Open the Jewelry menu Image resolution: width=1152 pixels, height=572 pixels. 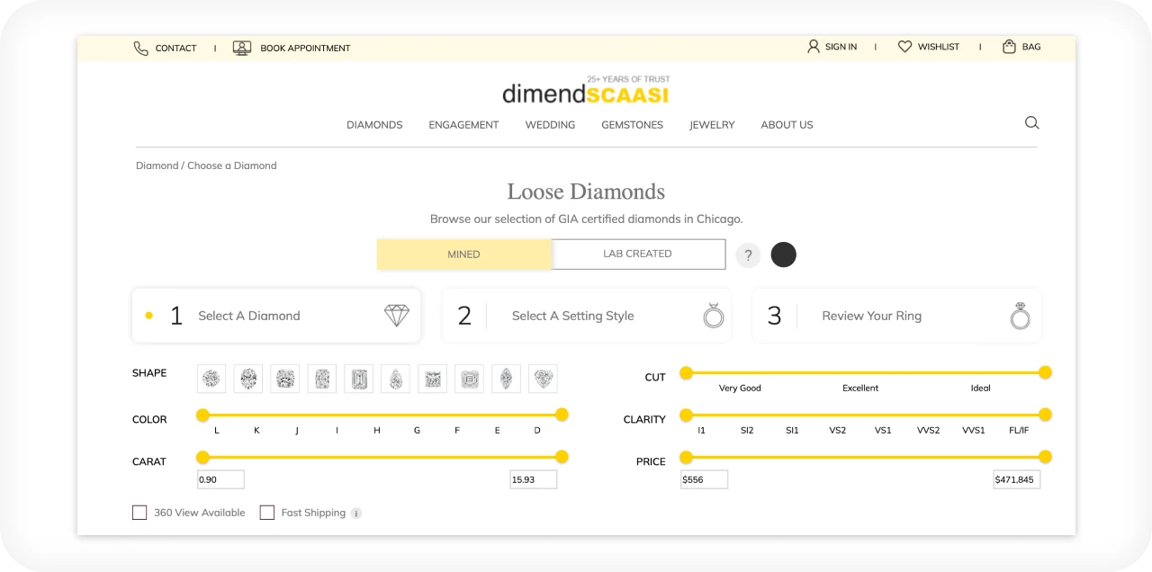[x=712, y=125]
